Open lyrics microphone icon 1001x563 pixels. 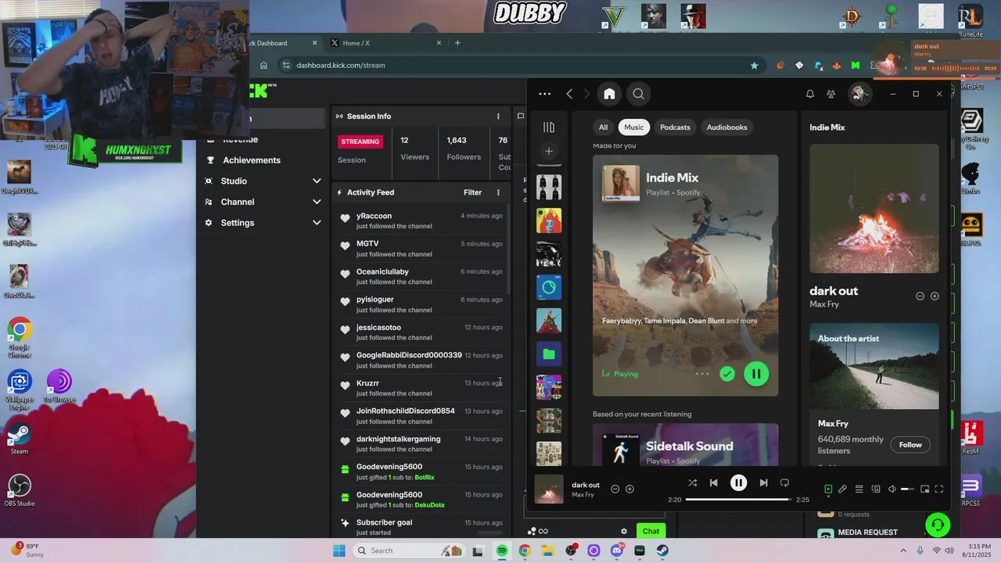(843, 489)
